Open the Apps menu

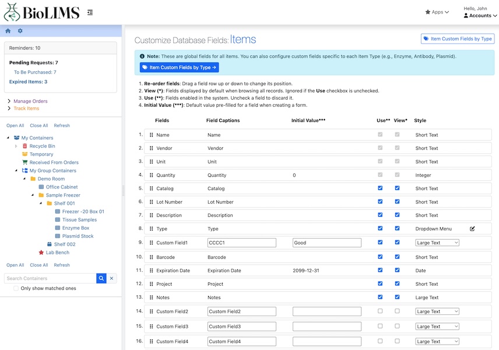click(x=437, y=12)
